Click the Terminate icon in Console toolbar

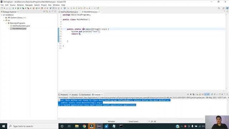coord(188,94)
